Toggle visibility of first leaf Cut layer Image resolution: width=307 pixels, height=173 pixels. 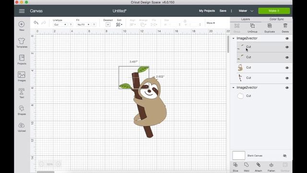coord(287,47)
